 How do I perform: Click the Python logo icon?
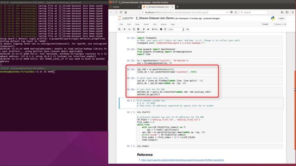click(x=273, y=18)
